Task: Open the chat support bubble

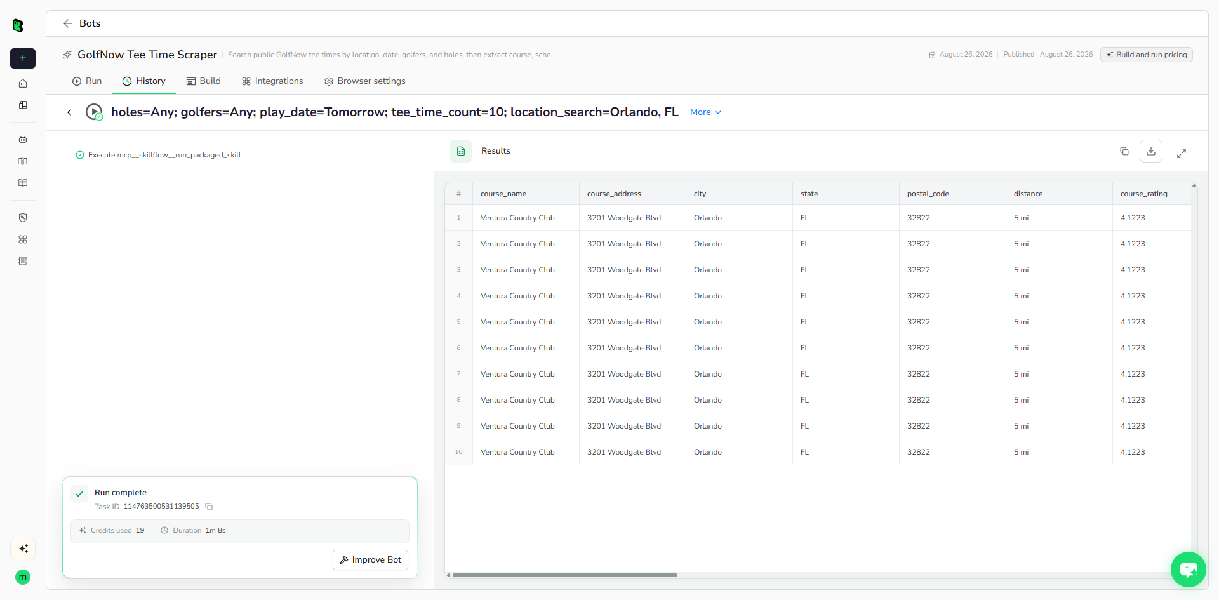Action: (x=1189, y=570)
